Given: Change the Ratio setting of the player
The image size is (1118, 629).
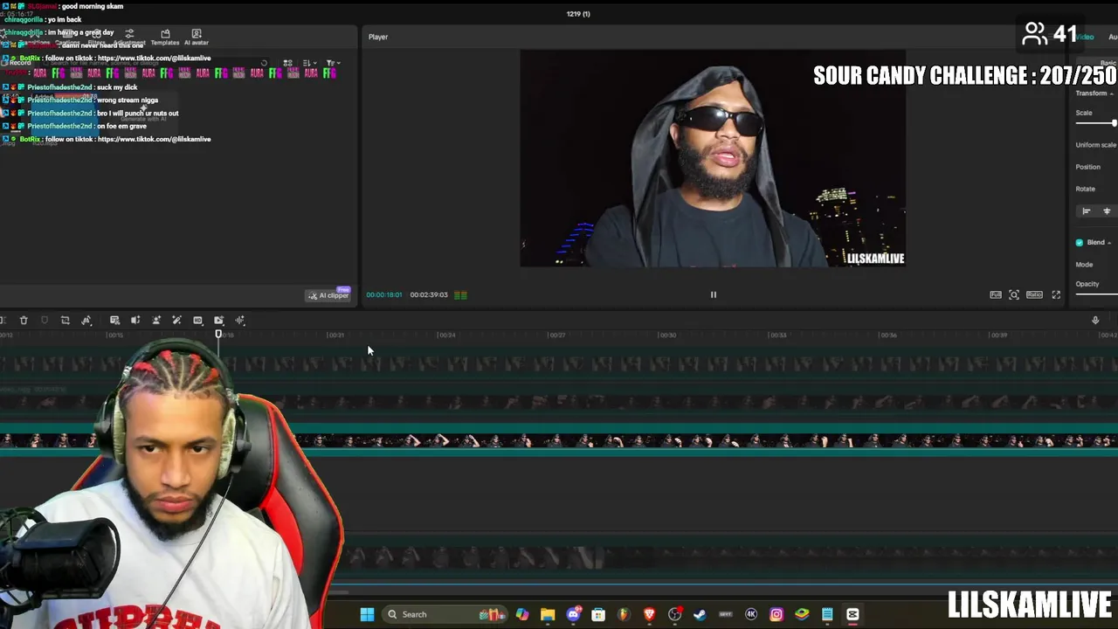Looking at the screenshot, I should coord(1034,295).
